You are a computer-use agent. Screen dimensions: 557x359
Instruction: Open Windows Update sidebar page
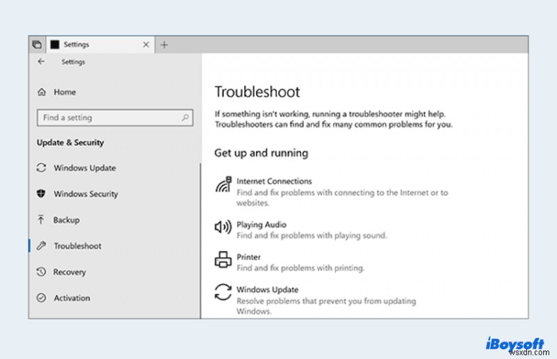pyautogui.click(x=84, y=168)
